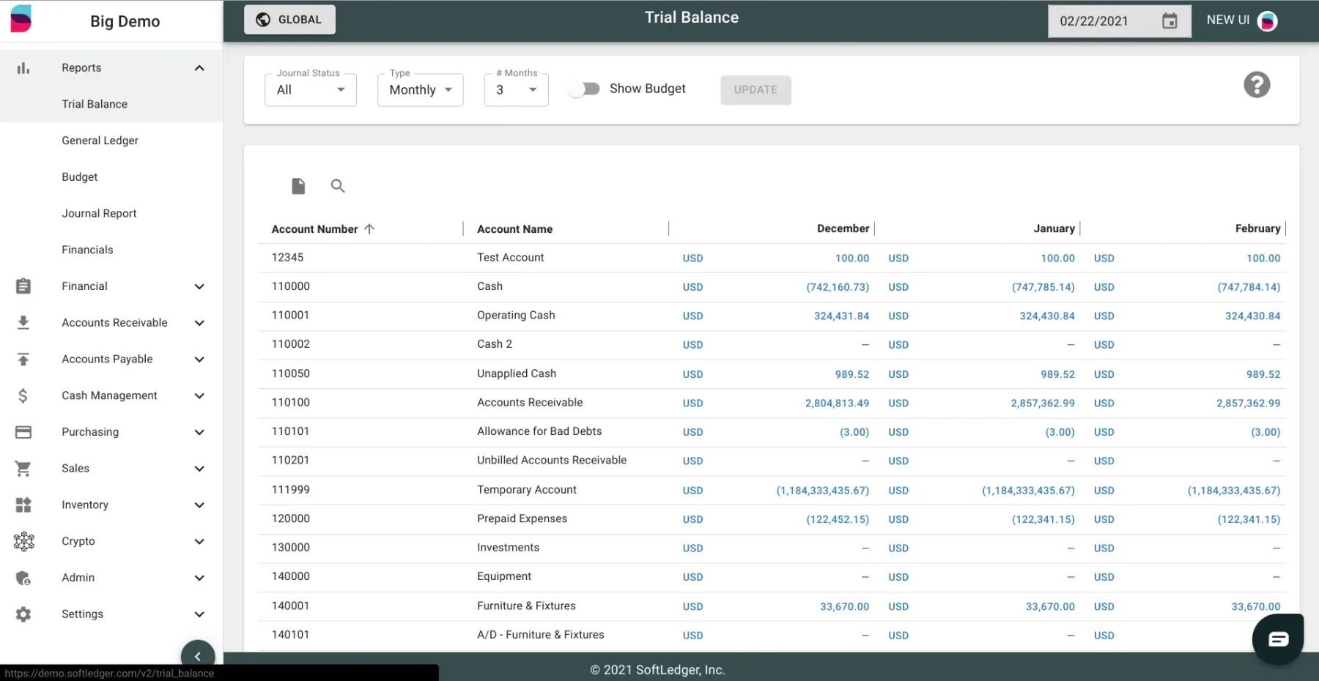Screen dimensions: 1319x681
Task: Open the chat support bubble
Action: click(1278, 639)
